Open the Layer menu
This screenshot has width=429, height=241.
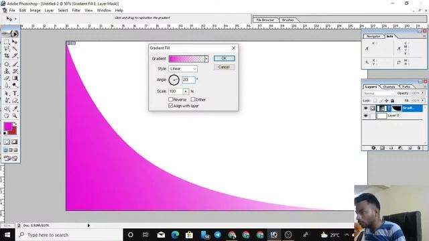click(x=49, y=10)
